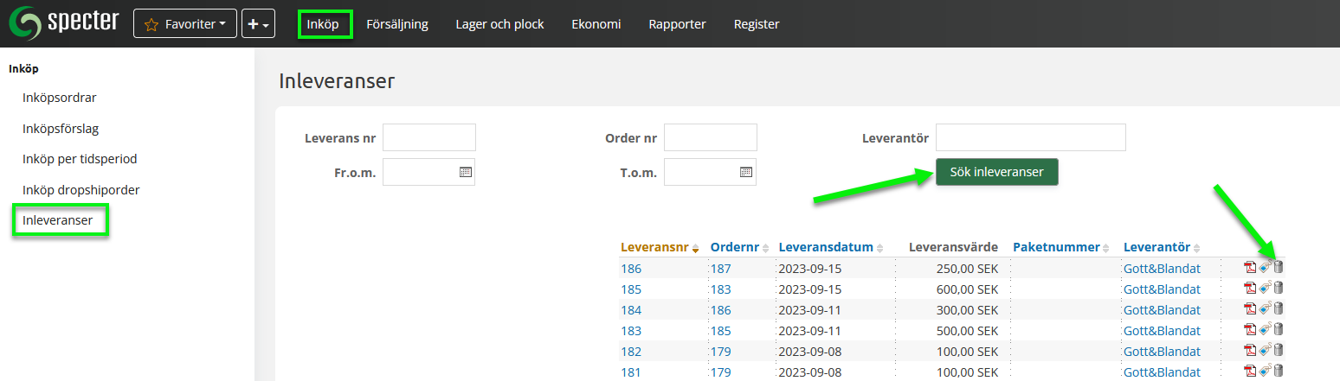Focus the Leverans nr search field
The width and height of the screenshot is (1340, 381).
point(429,137)
